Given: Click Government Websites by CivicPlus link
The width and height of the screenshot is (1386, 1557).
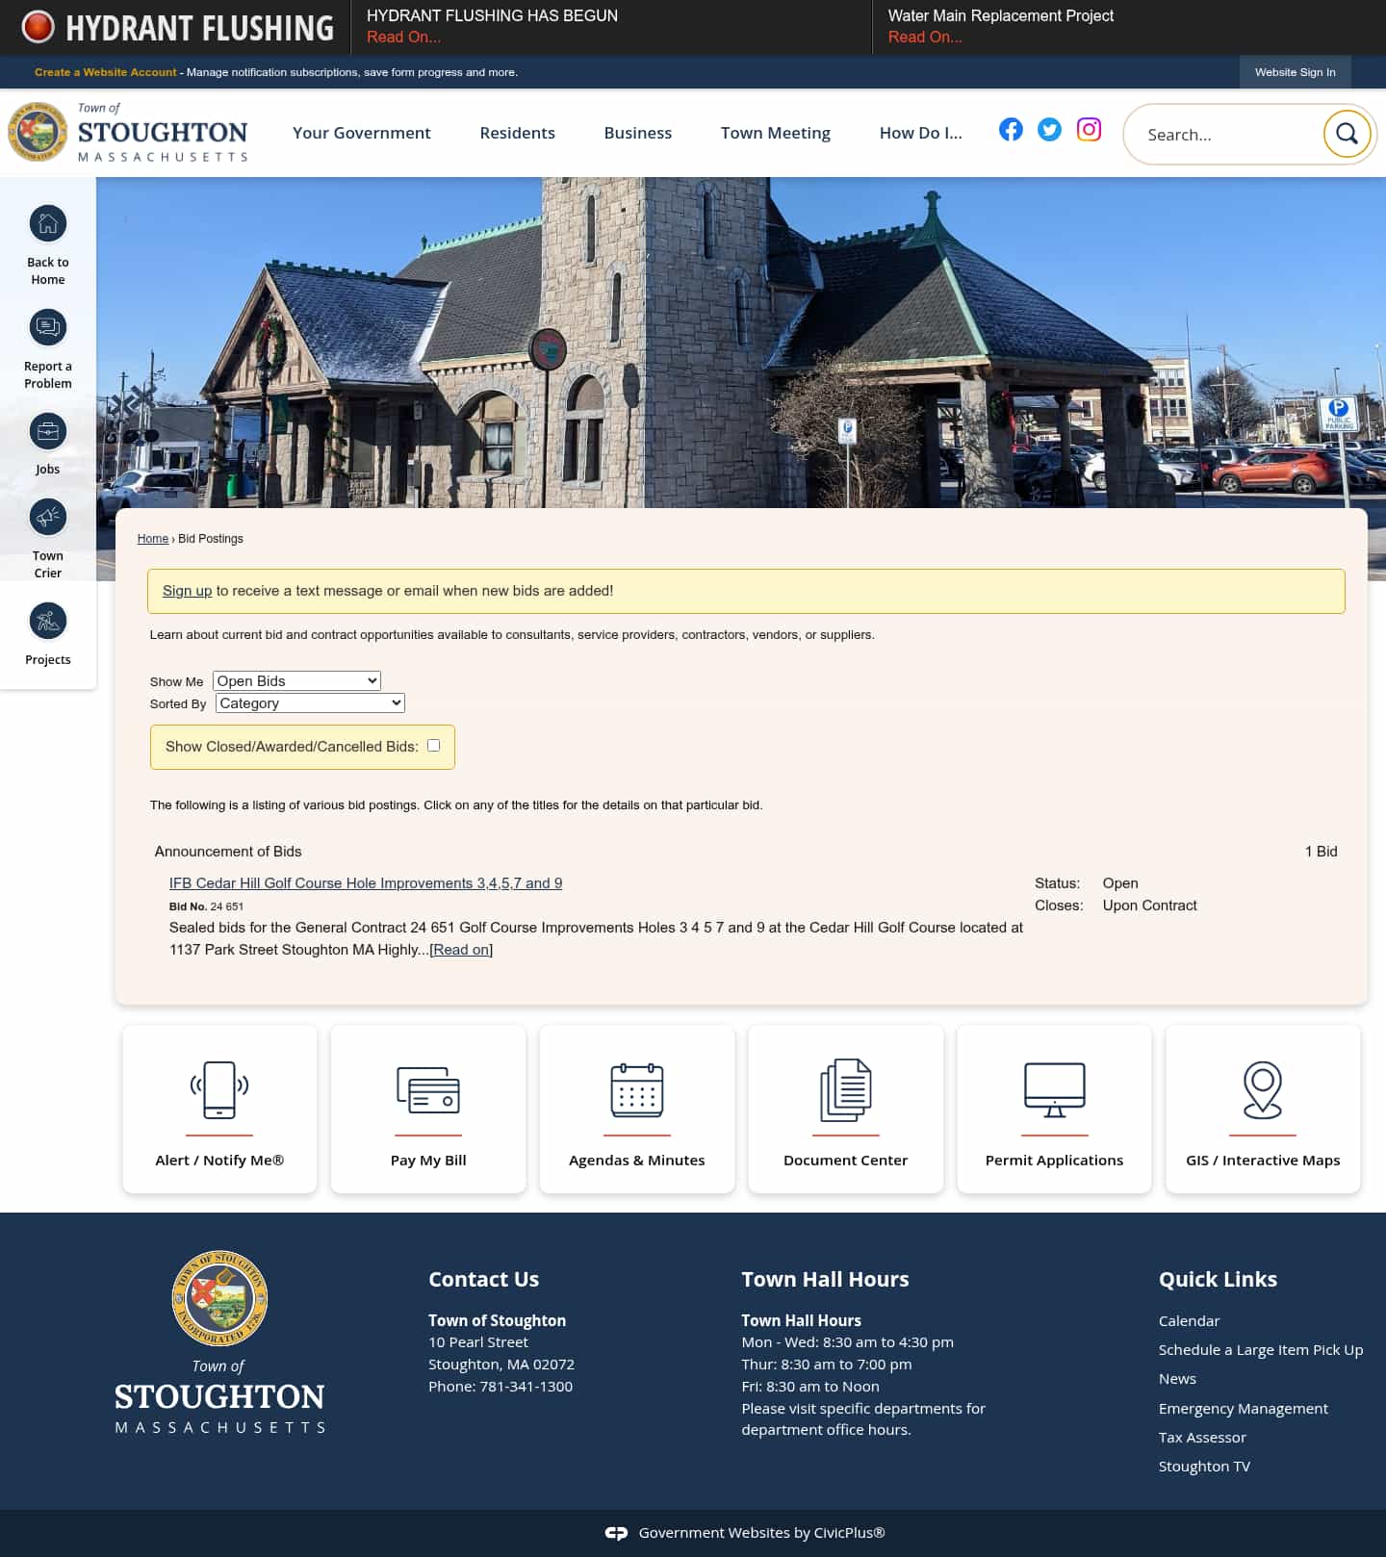Looking at the screenshot, I should click(x=761, y=1533).
